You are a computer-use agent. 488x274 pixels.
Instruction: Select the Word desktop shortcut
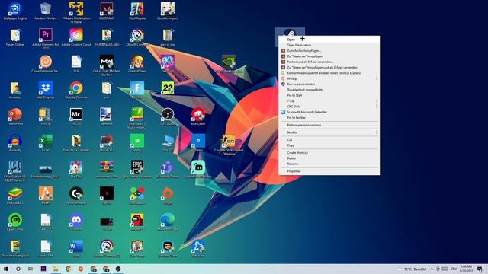tap(76, 248)
